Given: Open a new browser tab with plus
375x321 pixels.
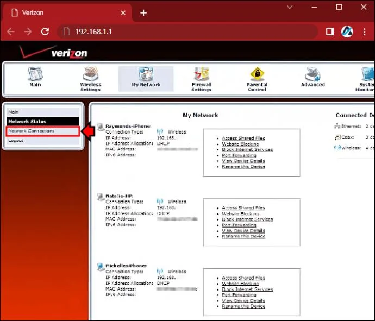Looking at the screenshot, I should pyautogui.click(x=143, y=13).
